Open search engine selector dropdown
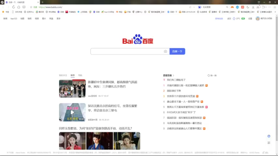 pyautogui.click(x=200, y=7)
